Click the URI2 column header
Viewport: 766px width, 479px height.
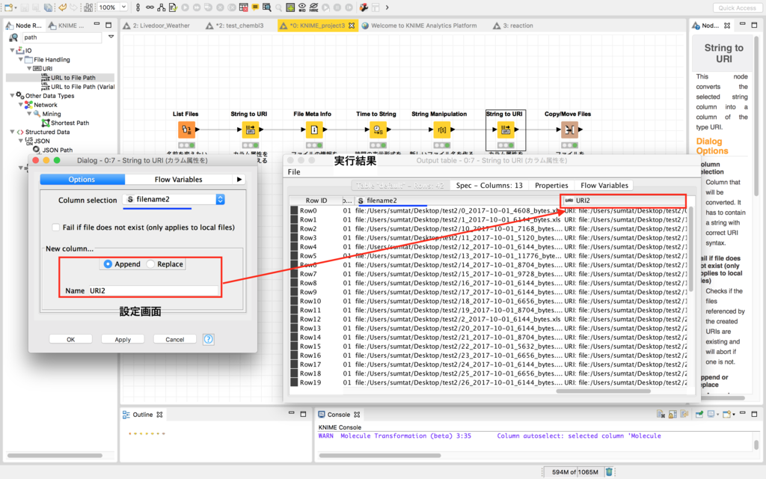(x=624, y=201)
